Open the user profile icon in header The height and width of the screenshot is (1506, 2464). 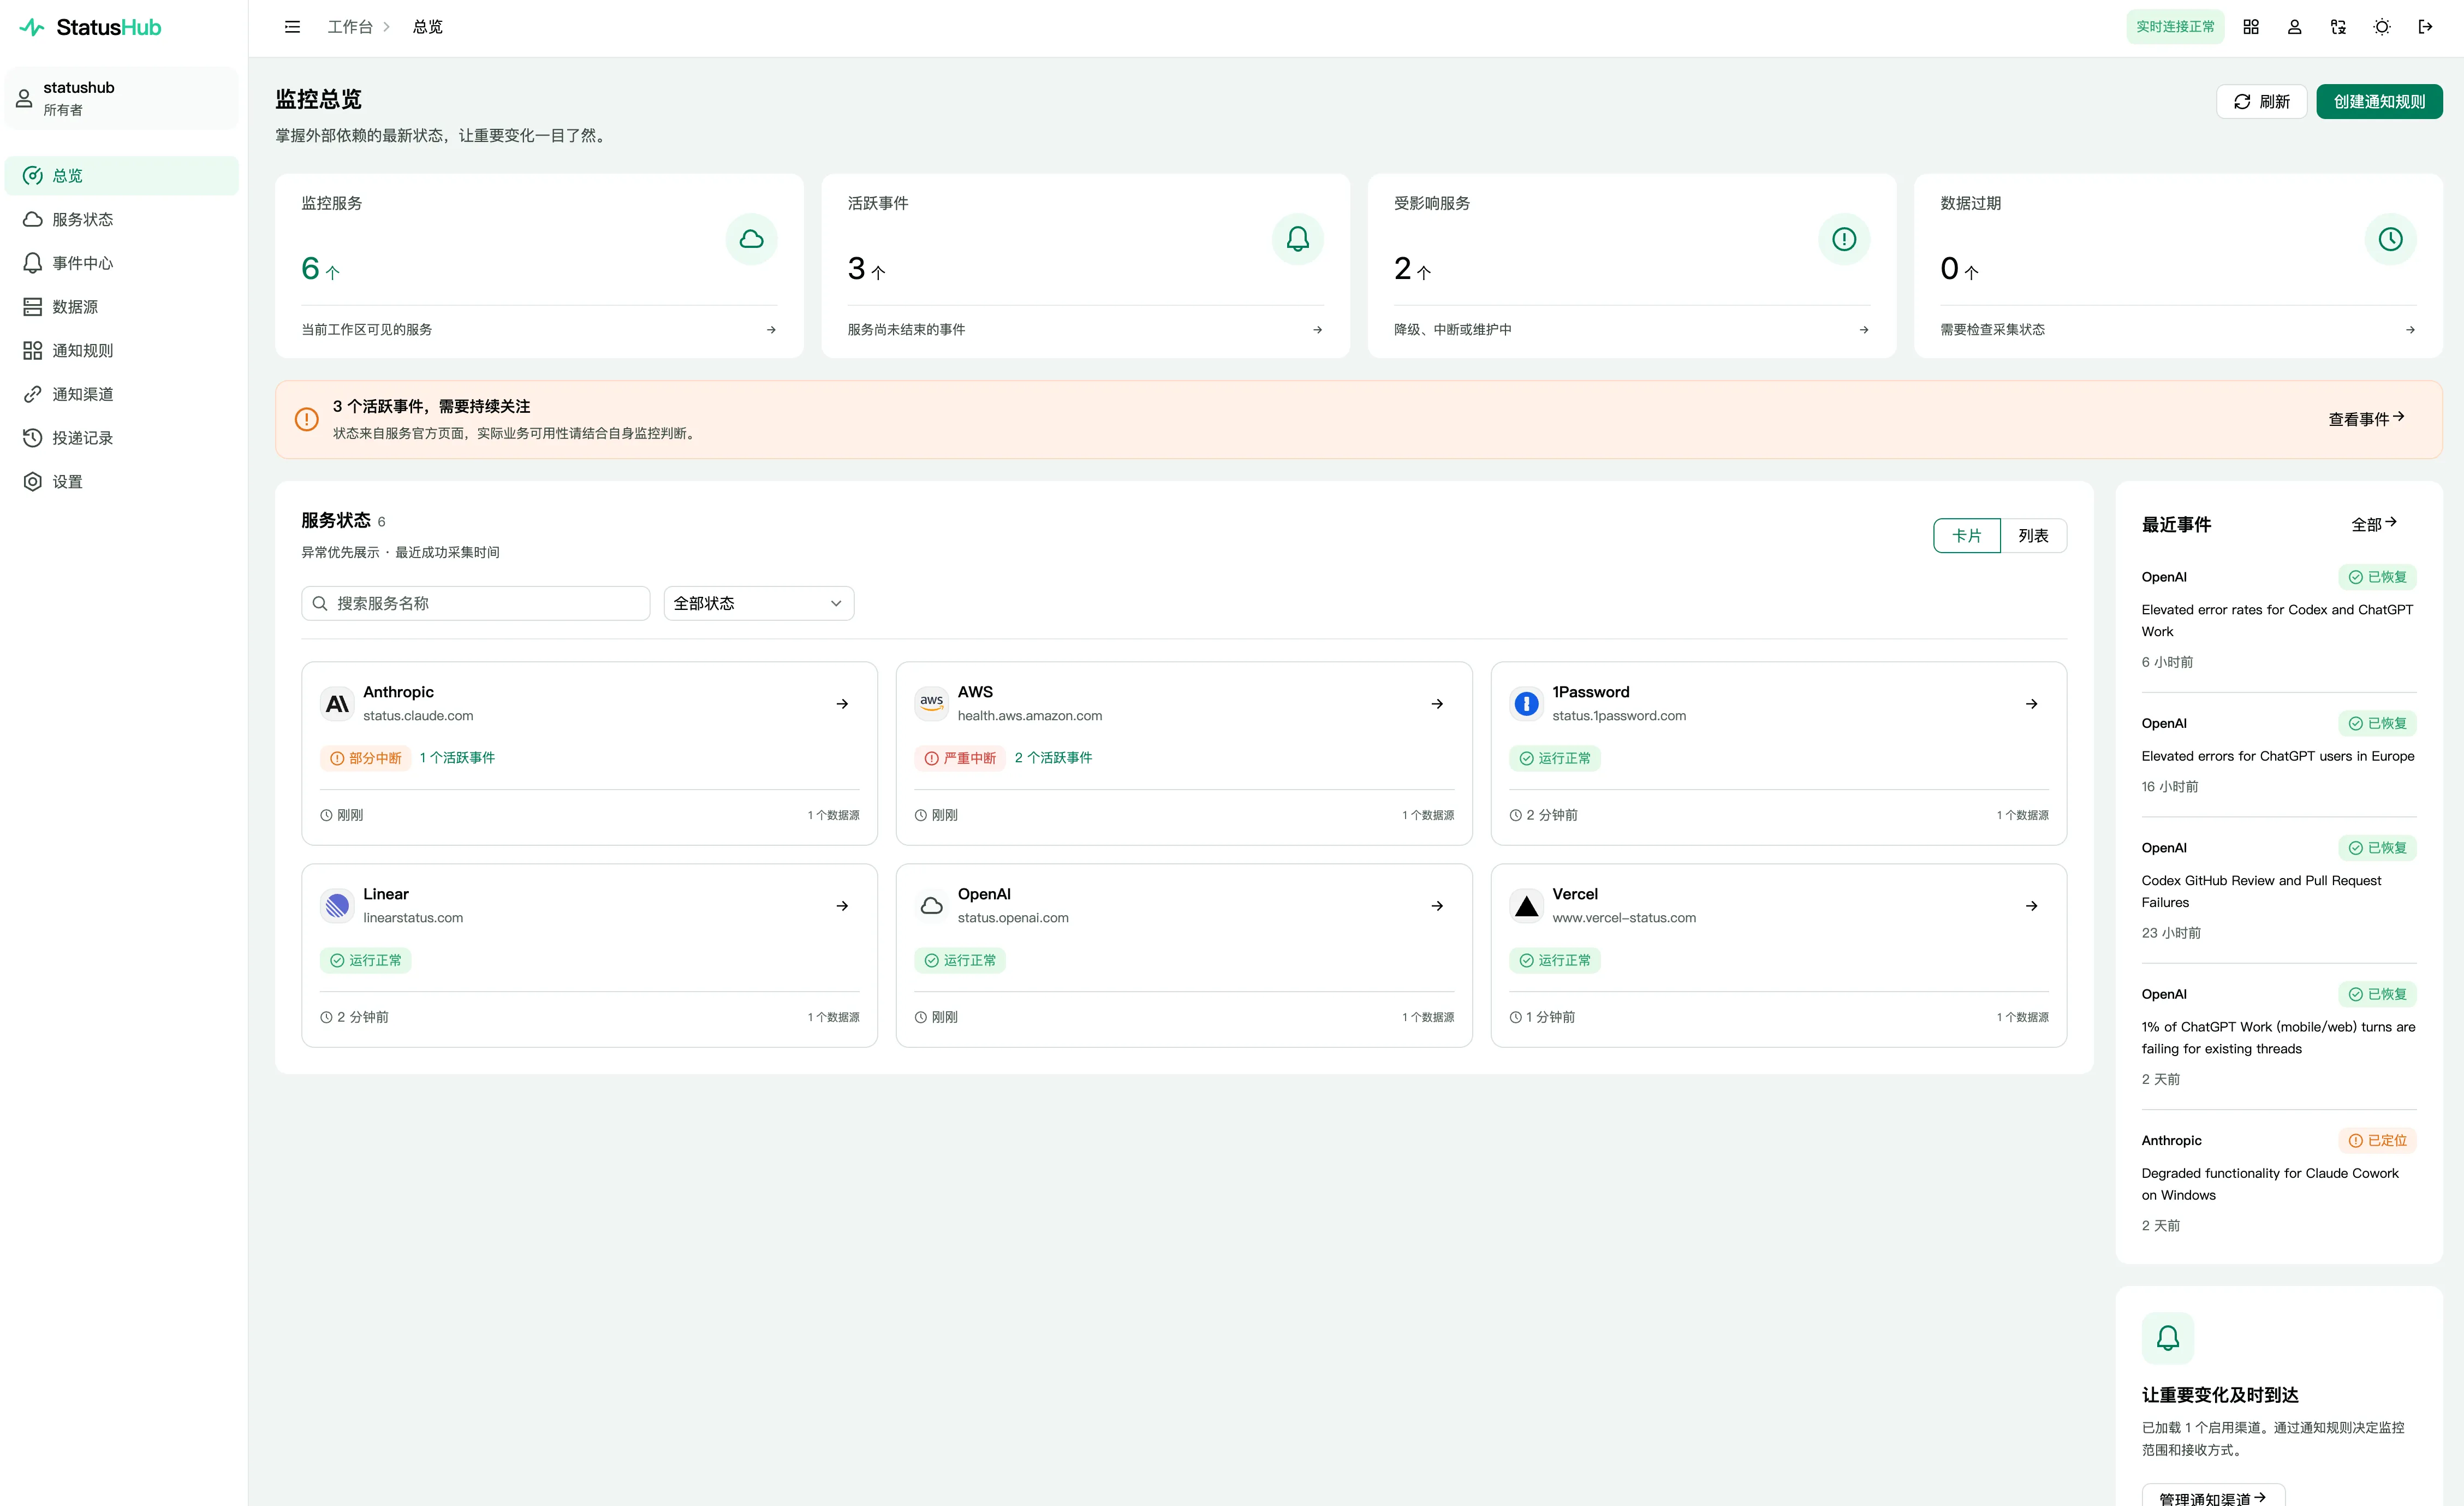[x=2295, y=27]
